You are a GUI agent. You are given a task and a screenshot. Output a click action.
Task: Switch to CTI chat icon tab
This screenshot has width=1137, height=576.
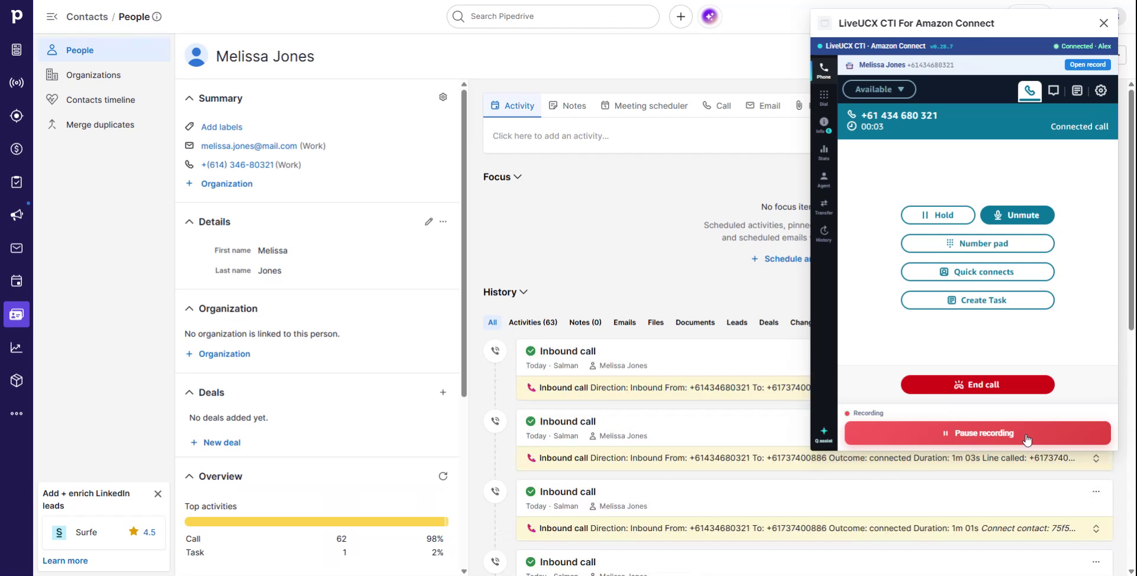click(1054, 90)
